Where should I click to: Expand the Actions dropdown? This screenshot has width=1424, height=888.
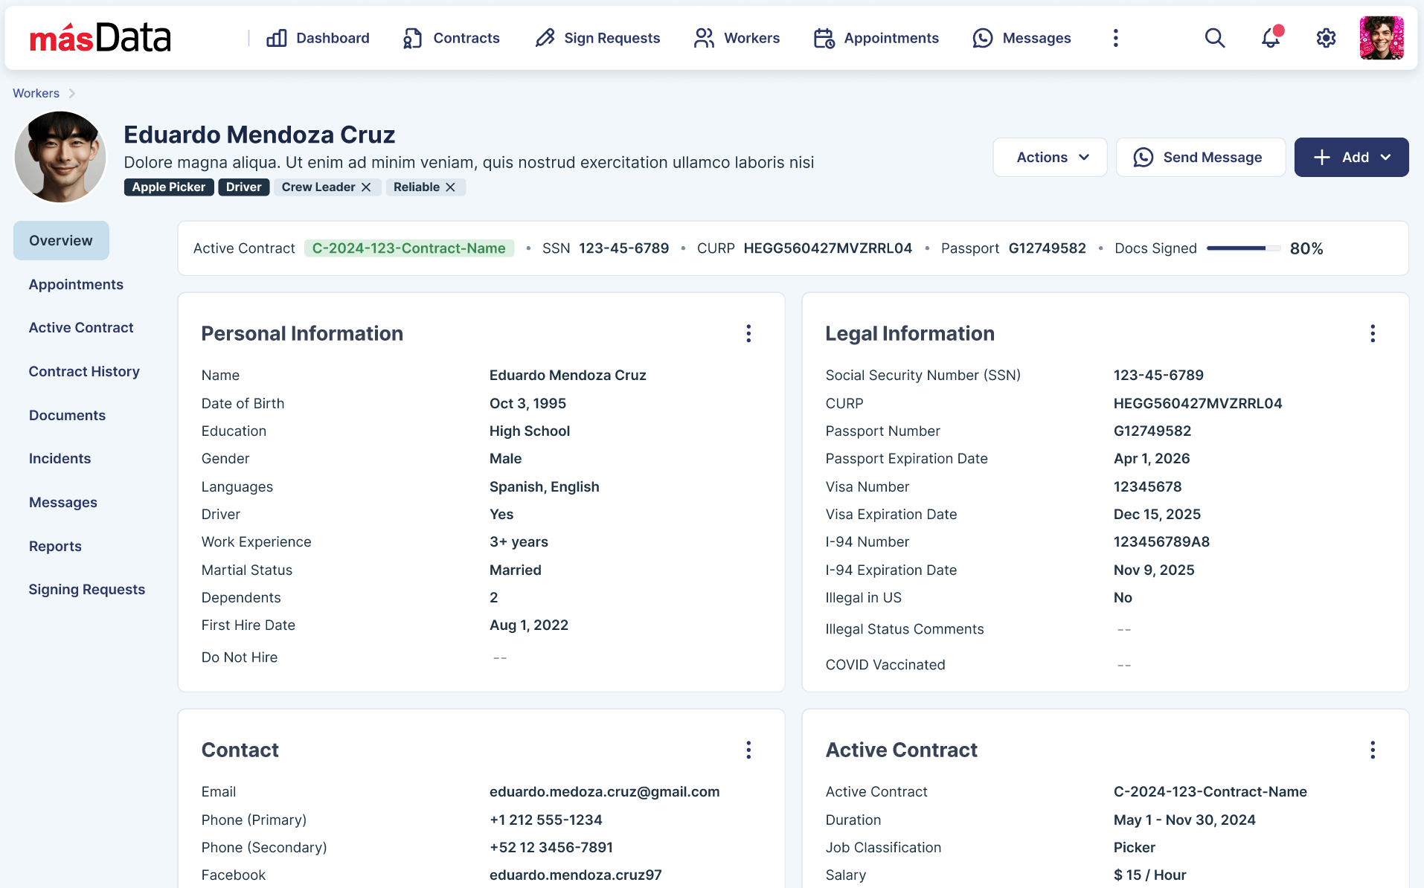1050,157
